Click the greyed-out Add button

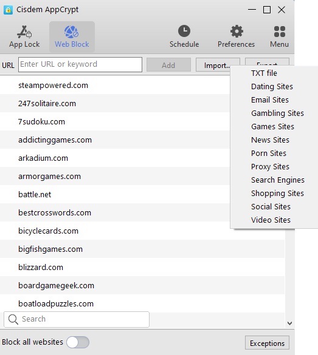coord(168,65)
